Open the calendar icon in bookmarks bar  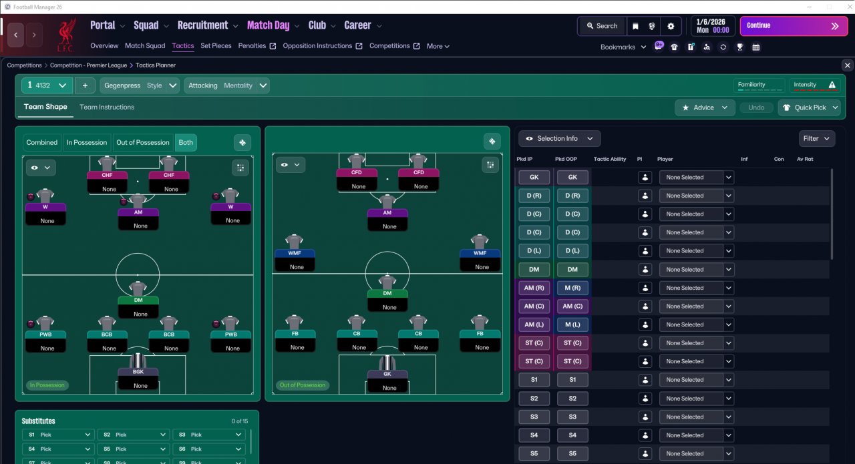pyautogui.click(x=755, y=47)
